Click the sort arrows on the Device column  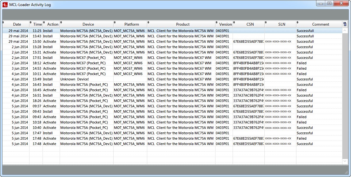coord(61,22)
